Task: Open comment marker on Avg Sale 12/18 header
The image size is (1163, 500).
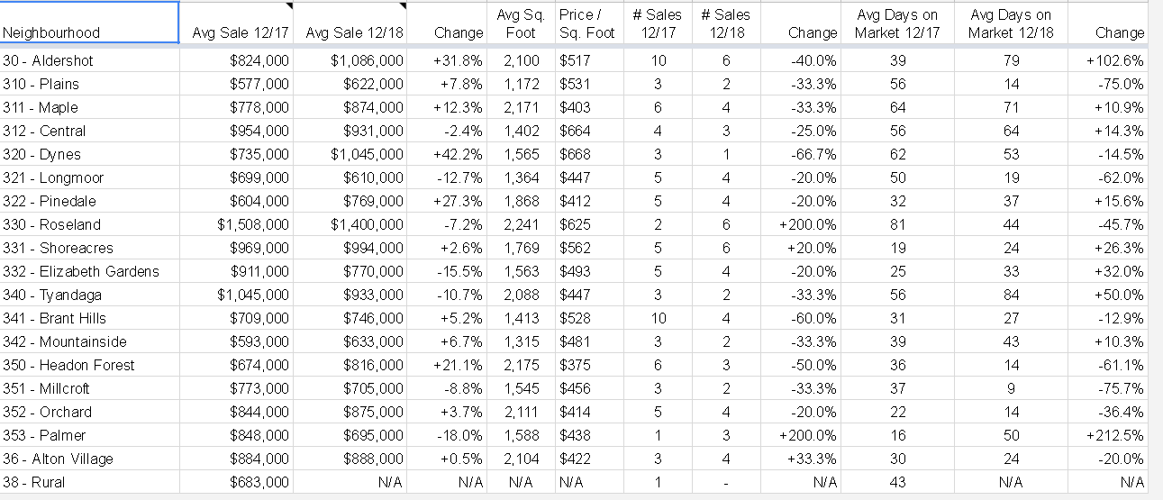Action: point(404,5)
